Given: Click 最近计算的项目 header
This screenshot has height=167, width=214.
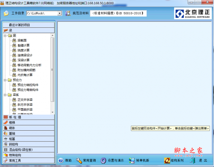Looking at the screenshot, I should coord(28,25).
